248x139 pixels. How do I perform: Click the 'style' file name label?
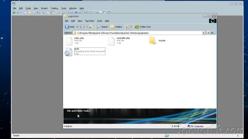[77, 49]
